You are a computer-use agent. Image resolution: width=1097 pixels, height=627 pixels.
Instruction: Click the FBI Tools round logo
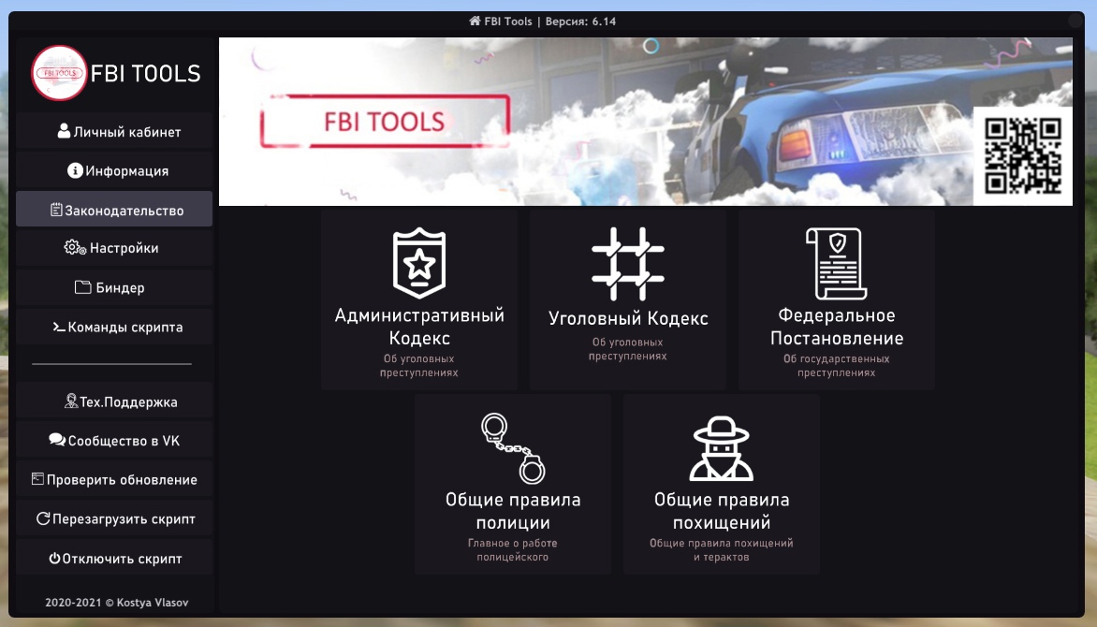click(x=60, y=73)
